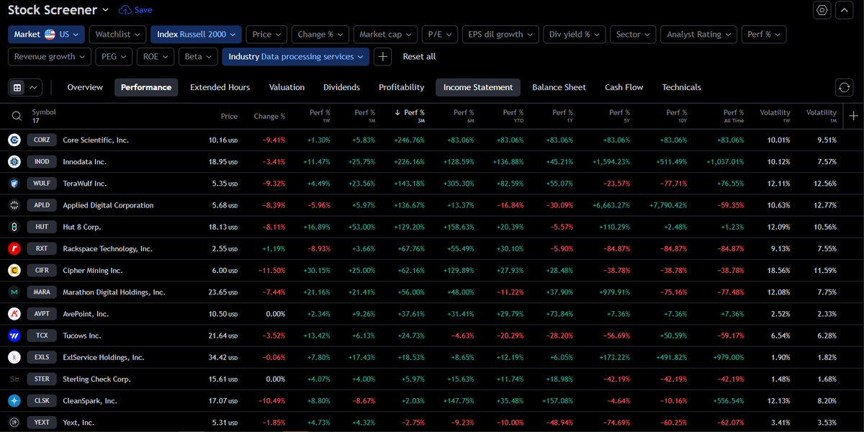Click the ExlService company logo
Image resolution: width=864 pixels, height=432 pixels.
[x=14, y=357]
